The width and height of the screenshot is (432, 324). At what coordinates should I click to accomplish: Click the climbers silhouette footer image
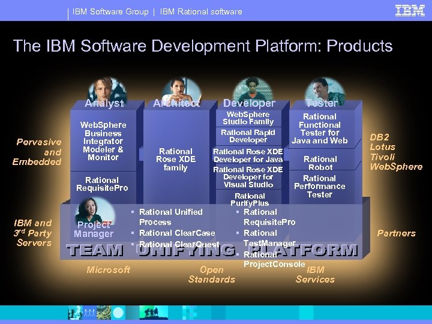154,313
